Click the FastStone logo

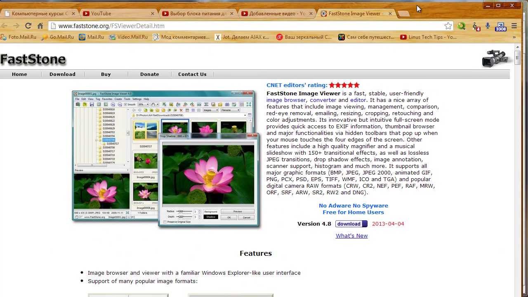point(33,59)
